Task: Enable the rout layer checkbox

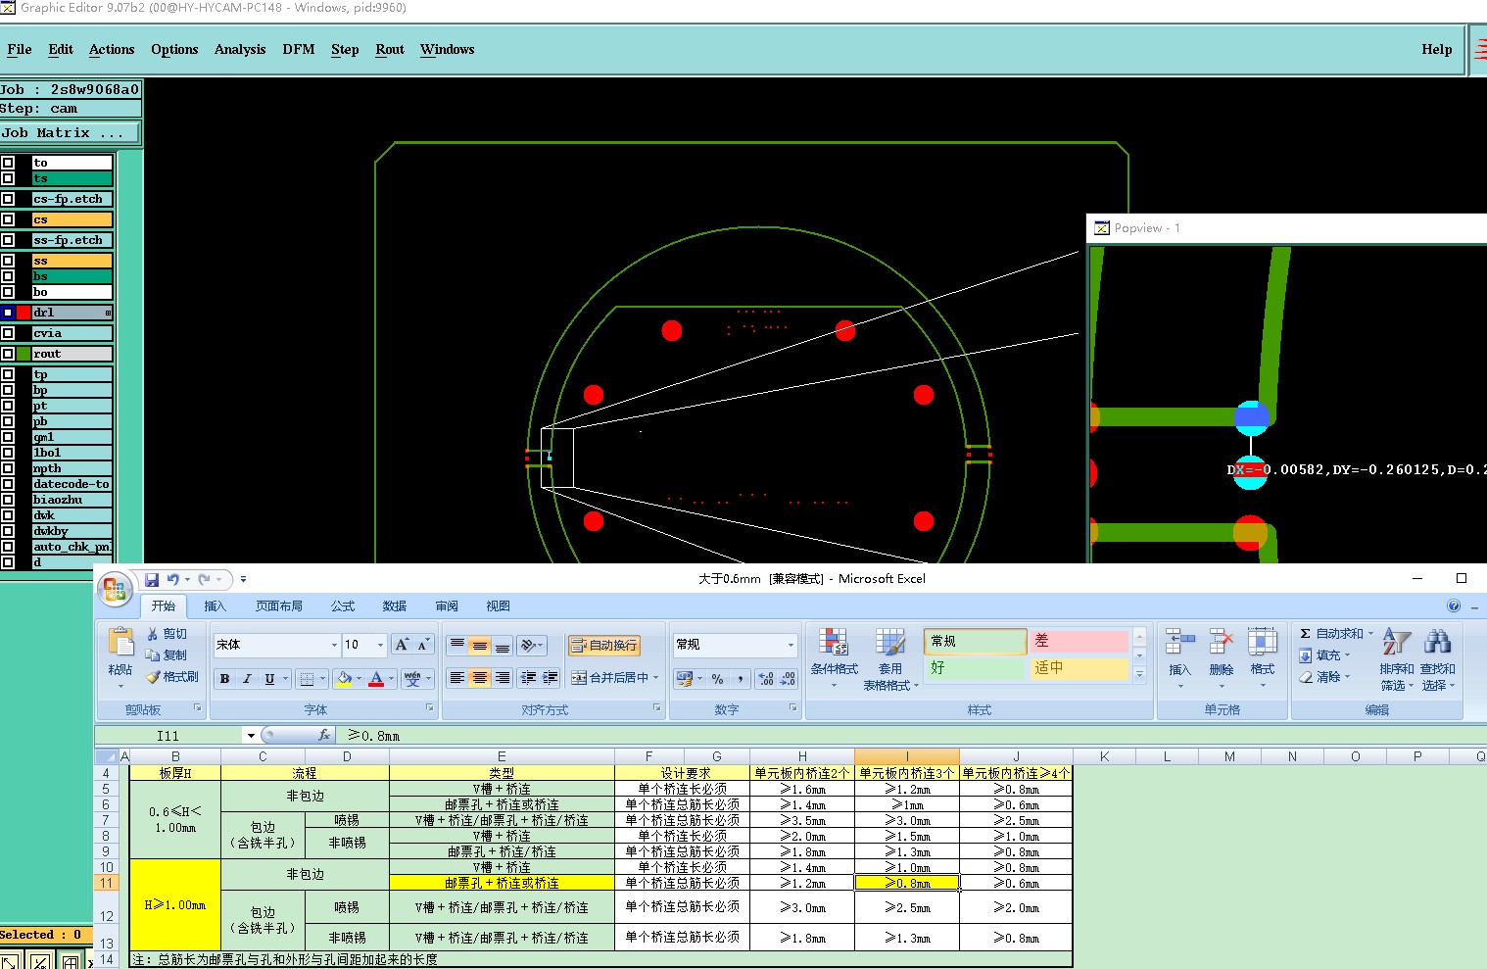Action: tap(8, 354)
